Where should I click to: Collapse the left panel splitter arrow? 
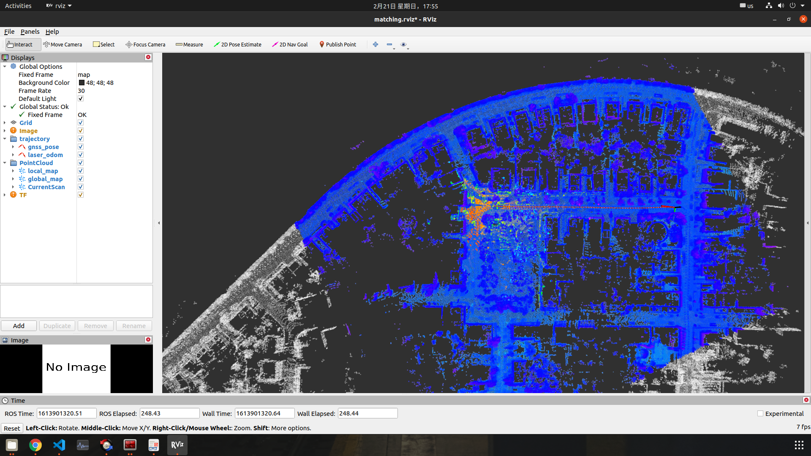tap(159, 223)
